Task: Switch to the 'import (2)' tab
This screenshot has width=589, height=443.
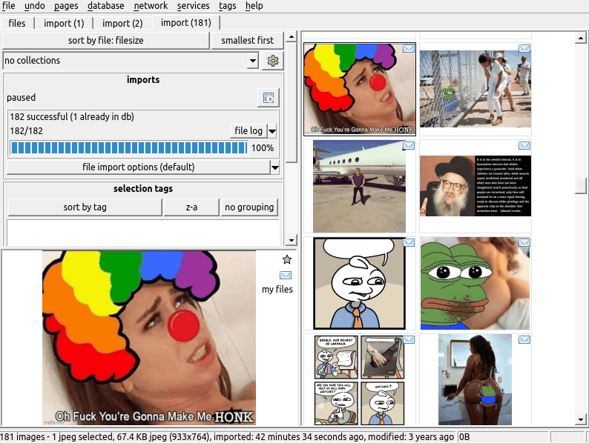Action: [x=122, y=23]
